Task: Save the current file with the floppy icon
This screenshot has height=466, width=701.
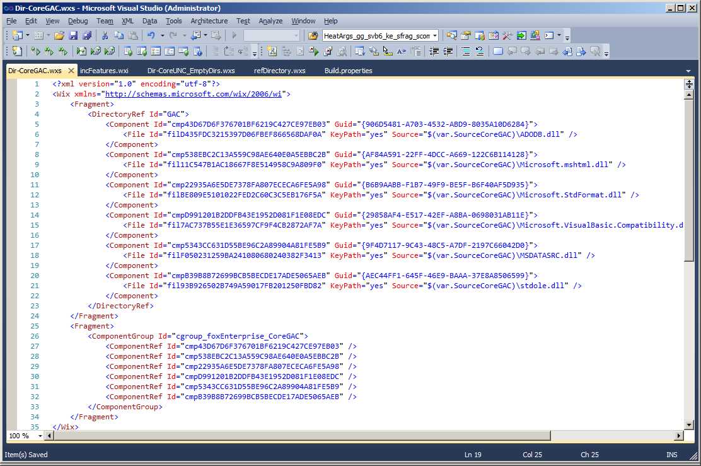Action: coord(73,35)
